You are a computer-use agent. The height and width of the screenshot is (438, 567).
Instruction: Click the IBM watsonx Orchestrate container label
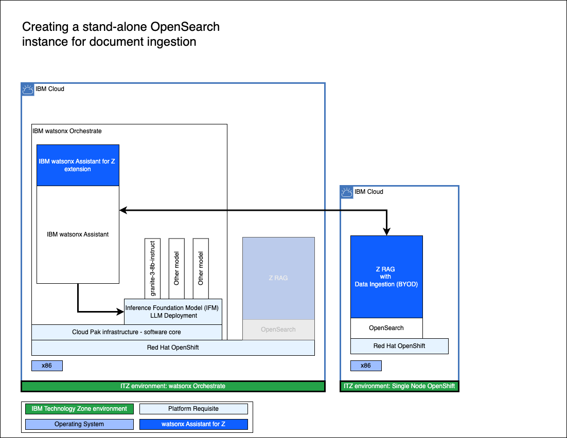click(67, 131)
